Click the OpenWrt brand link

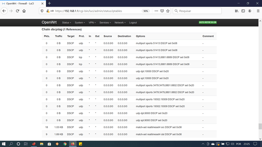pyautogui.click(x=49, y=22)
